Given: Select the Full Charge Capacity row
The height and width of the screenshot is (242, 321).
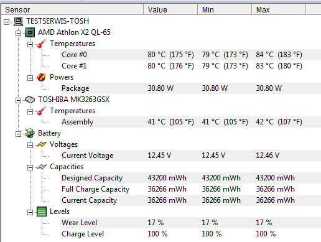Looking at the screenshot, I should pyautogui.click(x=190, y=189).
